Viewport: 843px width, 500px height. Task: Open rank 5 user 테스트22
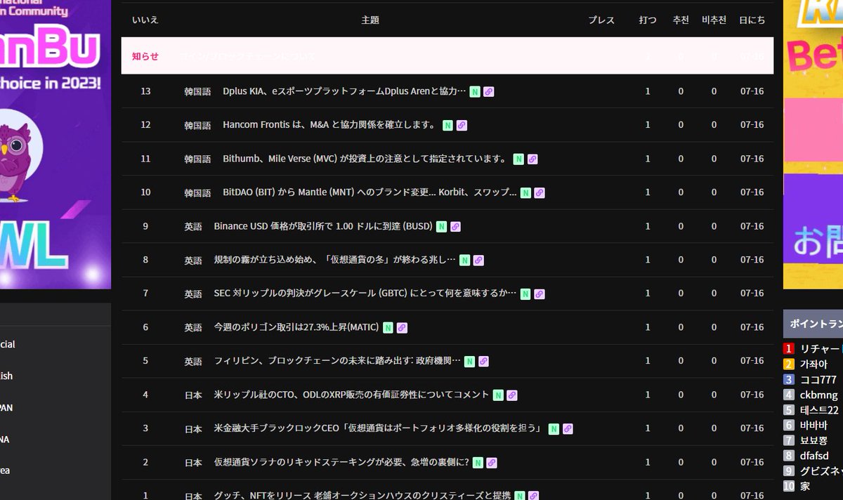[819, 410]
